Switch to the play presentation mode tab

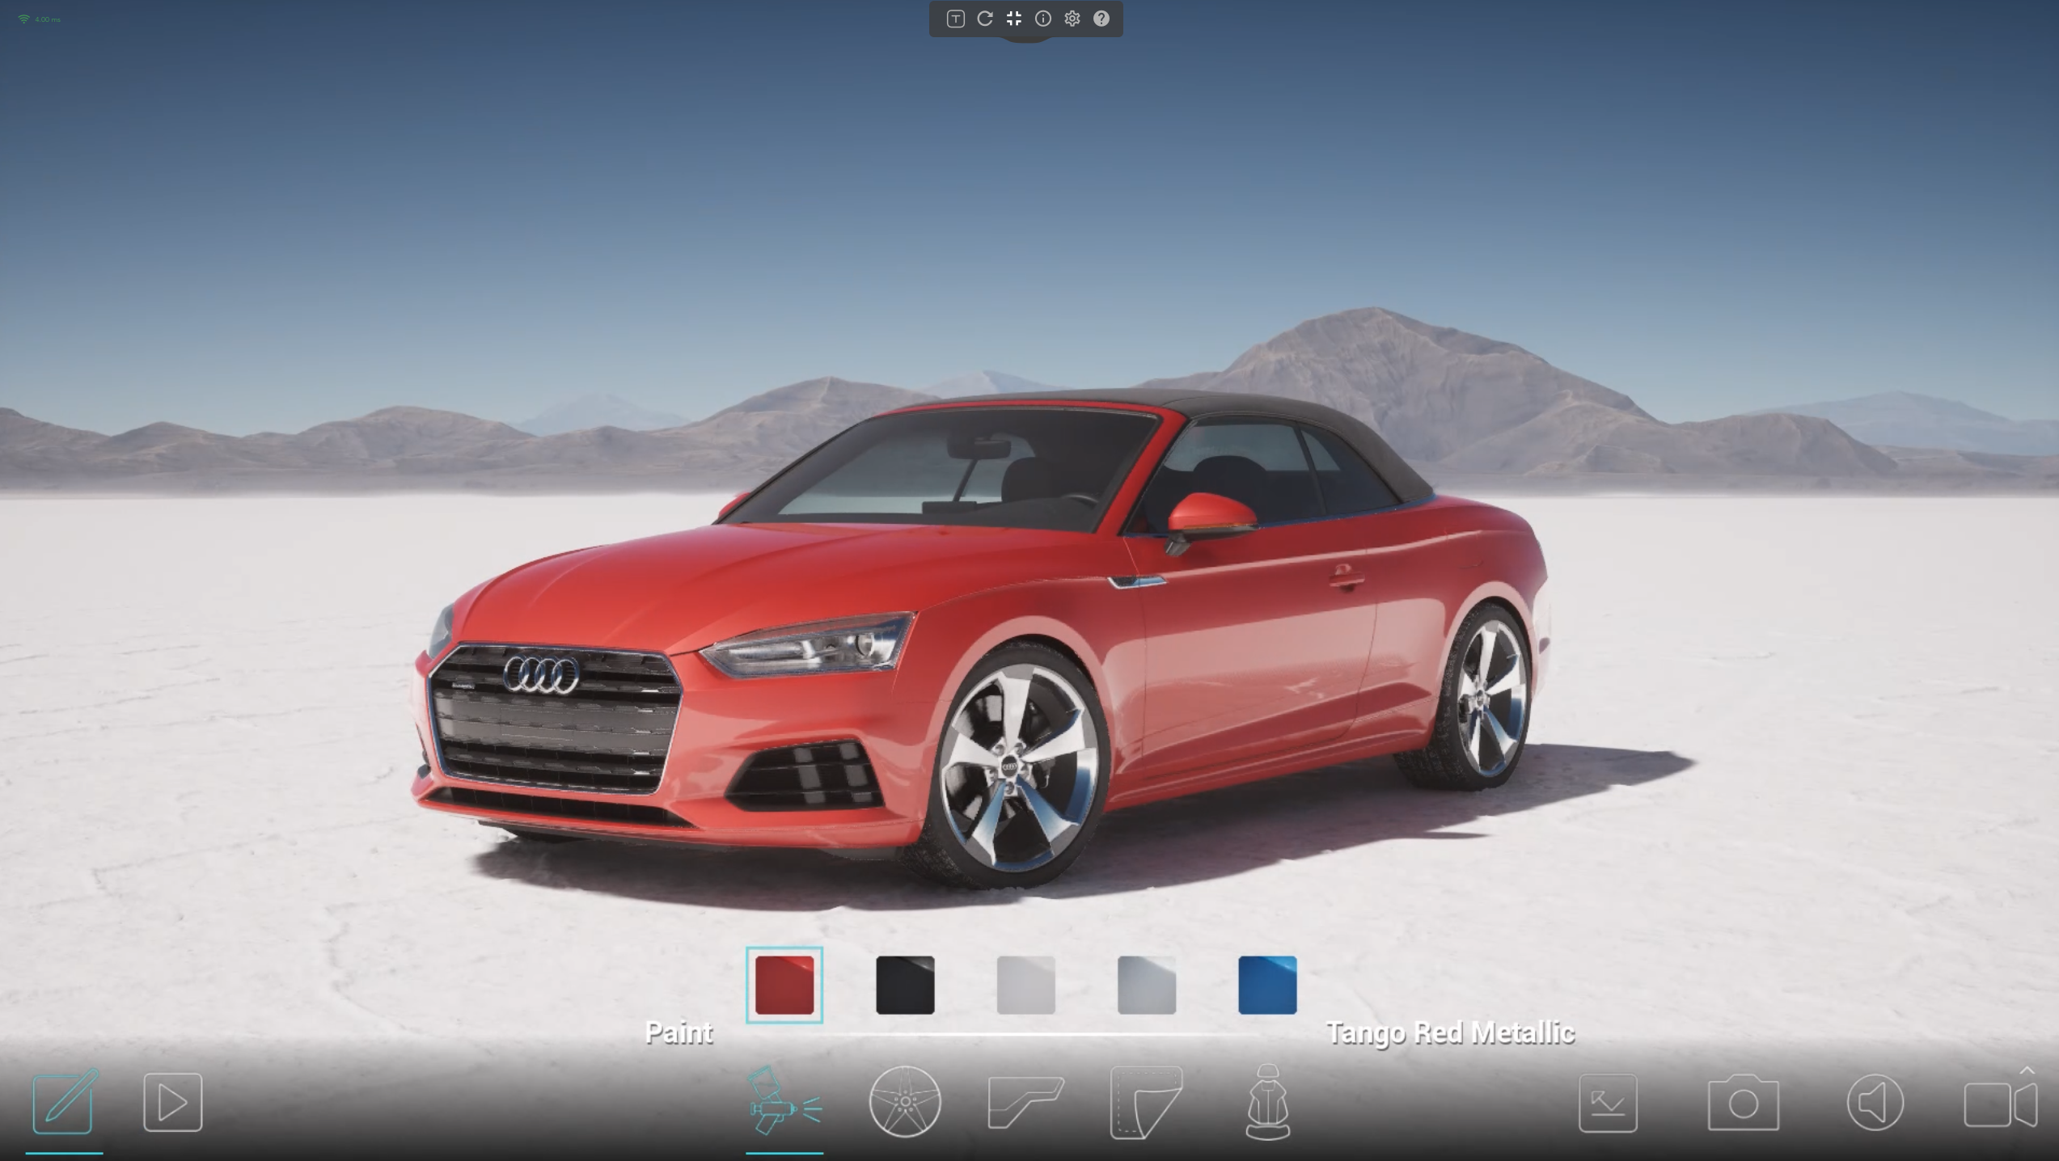[172, 1101]
